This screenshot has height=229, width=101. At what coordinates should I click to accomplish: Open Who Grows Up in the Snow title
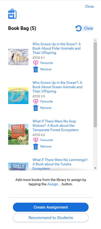(x=57, y=48)
